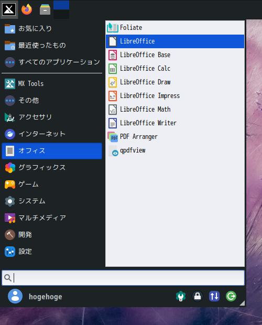Click the lock screen icon

coord(198,296)
